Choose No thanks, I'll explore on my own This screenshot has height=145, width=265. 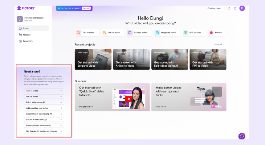coord(44,131)
